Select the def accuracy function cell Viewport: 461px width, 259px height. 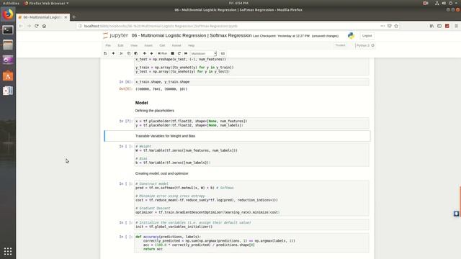pyautogui.click(x=251, y=243)
